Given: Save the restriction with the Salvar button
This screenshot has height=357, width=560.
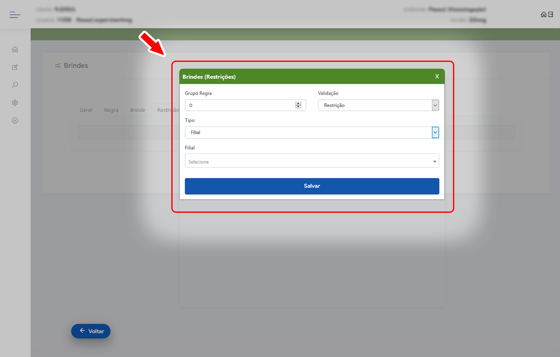Looking at the screenshot, I should 312,186.
